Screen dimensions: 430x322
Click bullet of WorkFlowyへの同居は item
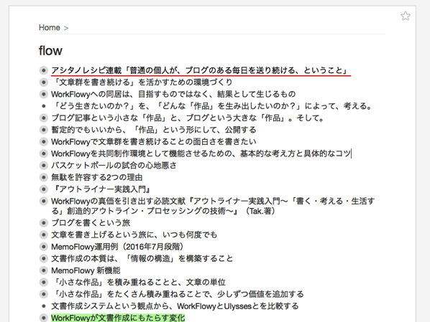44,94
